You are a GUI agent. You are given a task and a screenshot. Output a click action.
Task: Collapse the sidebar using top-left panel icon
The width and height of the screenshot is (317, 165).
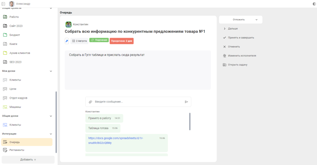pos(3,4)
